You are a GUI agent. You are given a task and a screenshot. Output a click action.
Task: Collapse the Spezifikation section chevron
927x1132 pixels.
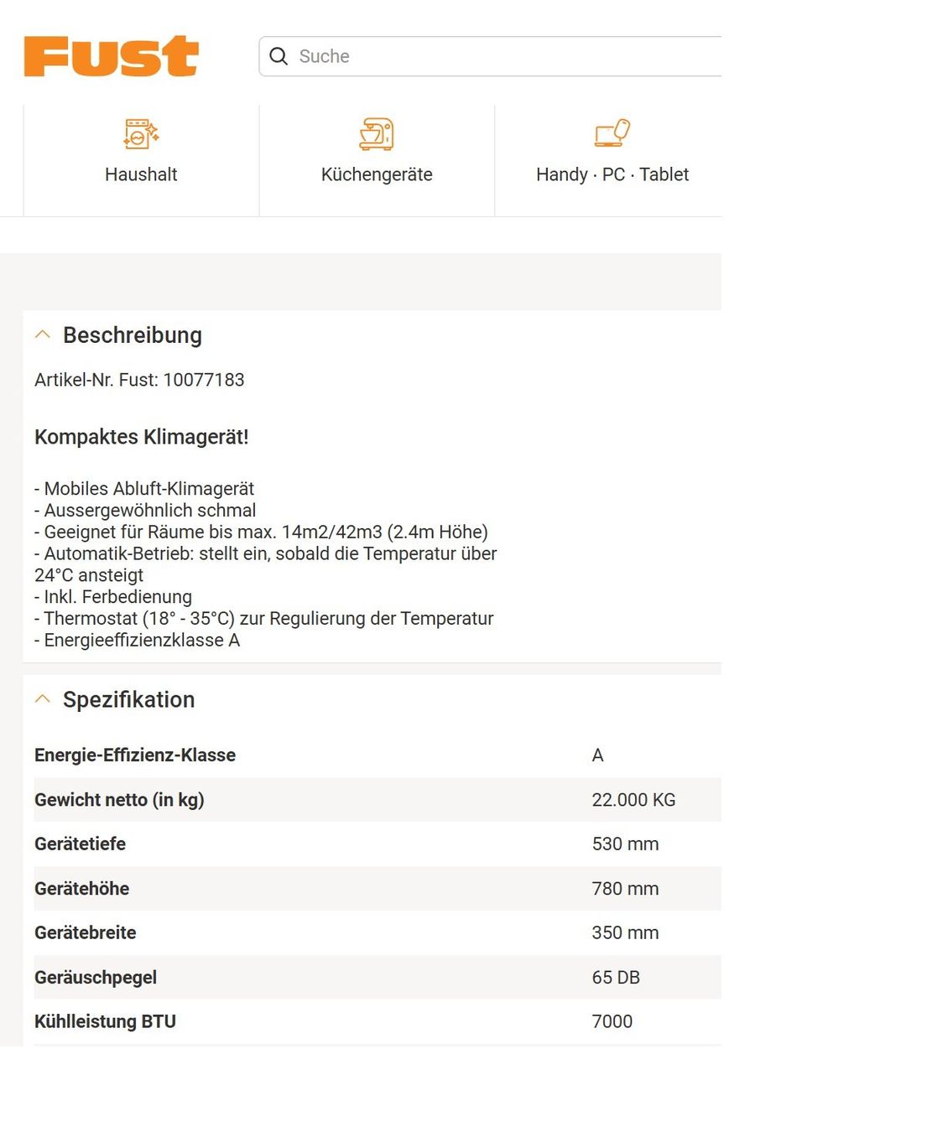(x=43, y=698)
